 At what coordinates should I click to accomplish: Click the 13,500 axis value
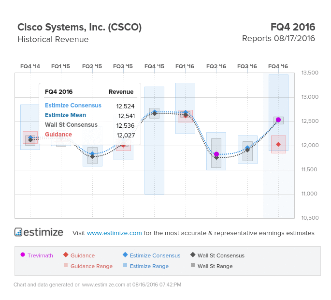click(x=310, y=73)
